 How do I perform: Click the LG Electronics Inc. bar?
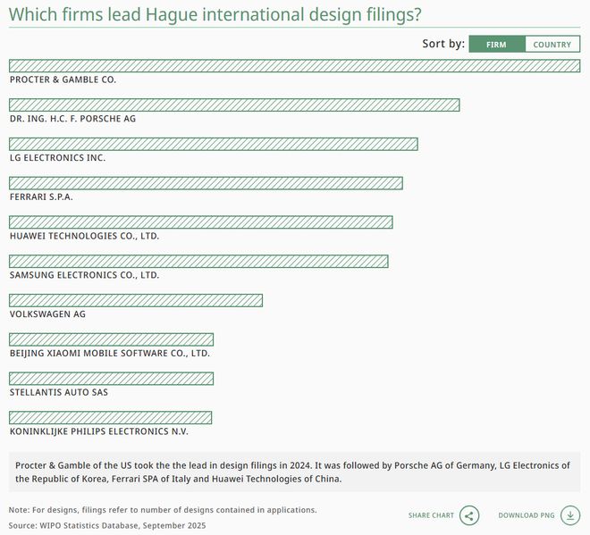[214, 145]
